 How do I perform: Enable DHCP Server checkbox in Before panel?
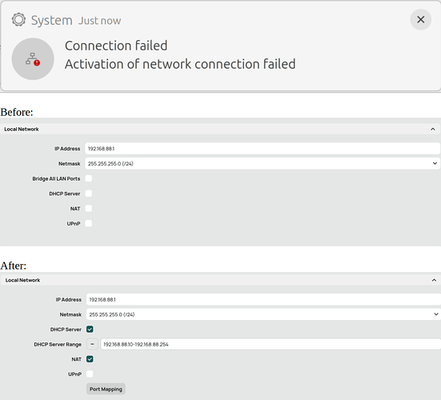(x=89, y=194)
